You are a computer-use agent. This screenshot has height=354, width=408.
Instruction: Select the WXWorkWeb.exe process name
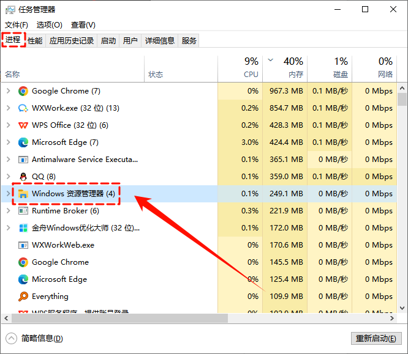click(63, 245)
